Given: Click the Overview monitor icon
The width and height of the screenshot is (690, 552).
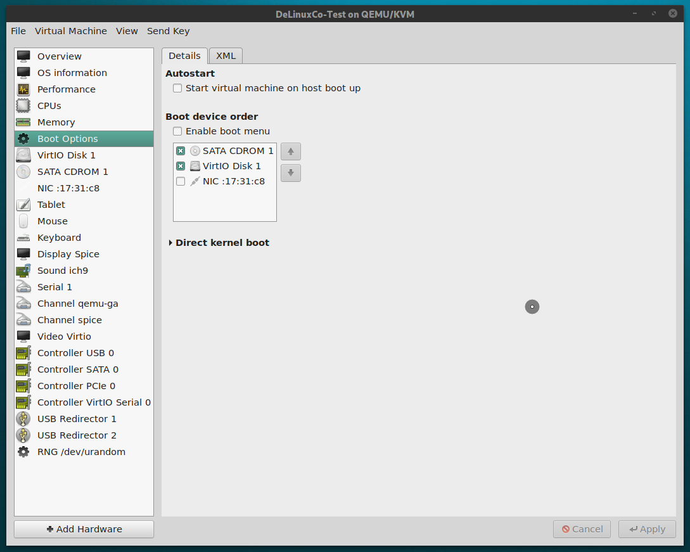Looking at the screenshot, I should (x=23, y=56).
